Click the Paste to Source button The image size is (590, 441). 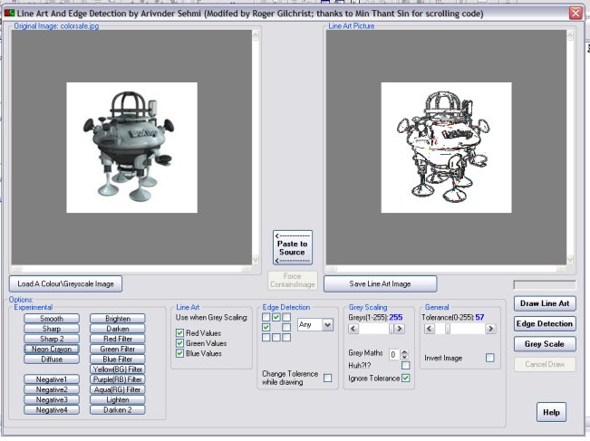[292, 247]
